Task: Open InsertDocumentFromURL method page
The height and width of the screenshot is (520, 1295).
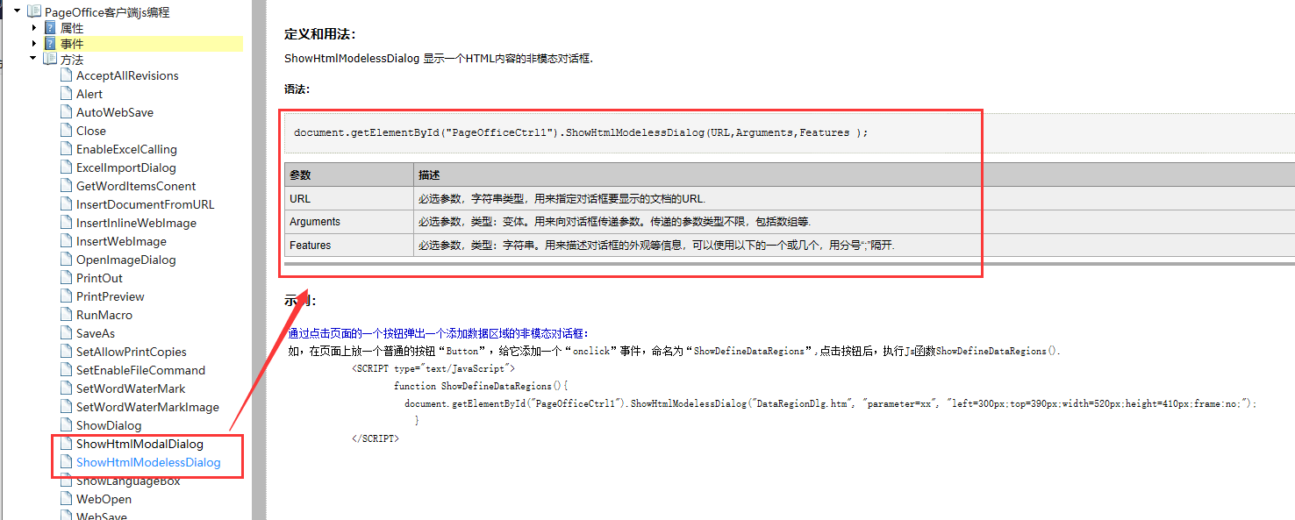Action: [146, 204]
